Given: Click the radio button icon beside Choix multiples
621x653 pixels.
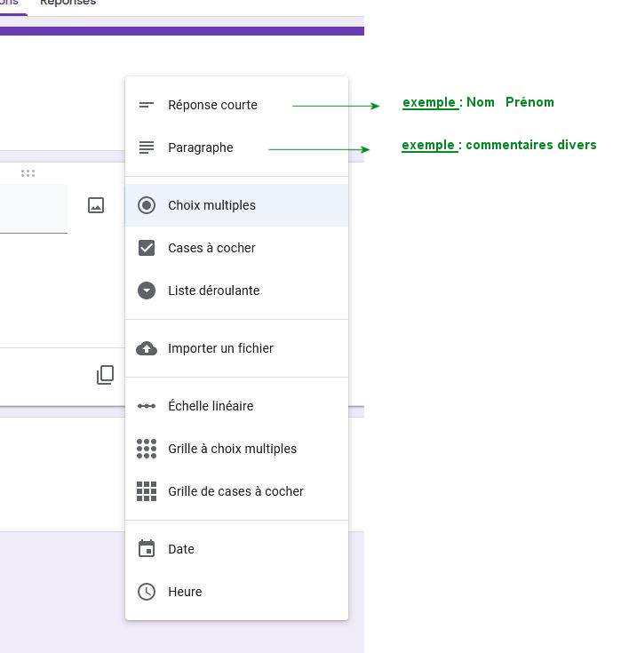Looking at the screenshot, I should click(x=147, y=205).
